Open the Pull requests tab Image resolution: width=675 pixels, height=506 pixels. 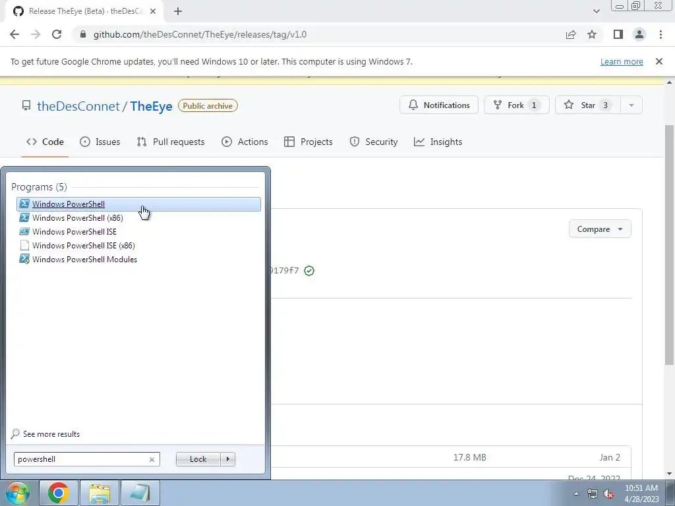pyautogui.click(x=171, y=142)
